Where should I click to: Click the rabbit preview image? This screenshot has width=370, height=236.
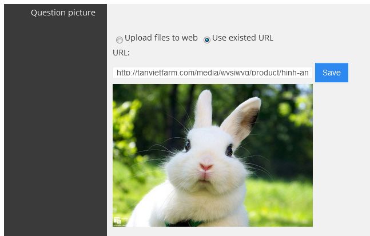[213, 155]
